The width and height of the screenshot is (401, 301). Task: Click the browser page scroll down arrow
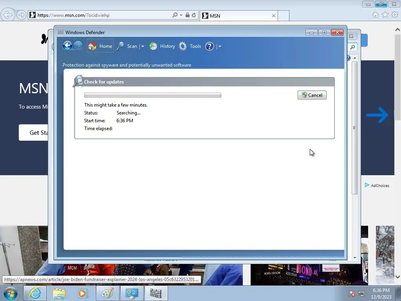tap(397, 277)
